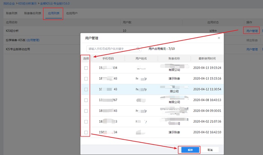Go to the 在线用户 tab
Image resolution: width=263 pixels, height=155 pixels.
click(x=72, y=13)
